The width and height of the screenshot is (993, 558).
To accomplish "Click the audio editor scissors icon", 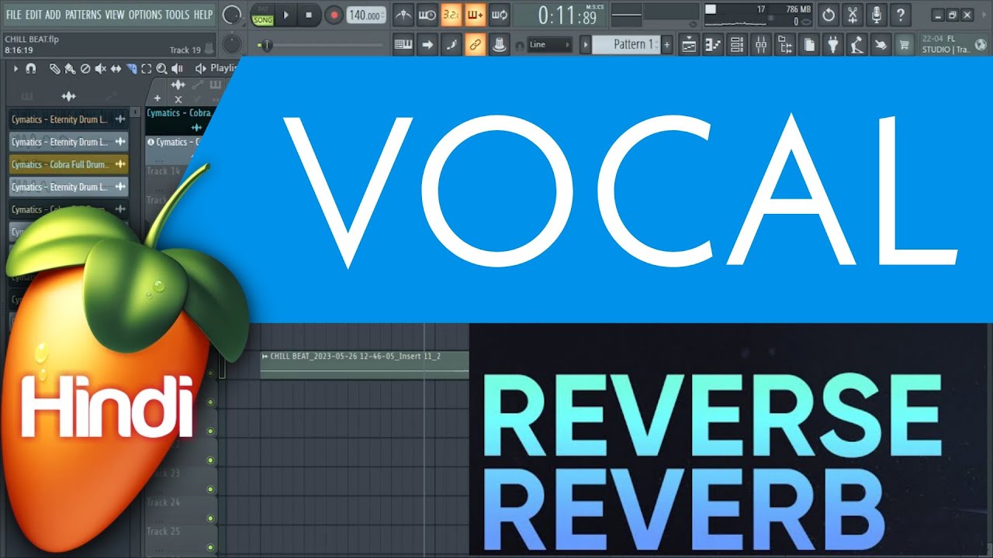I will [853, 15].
